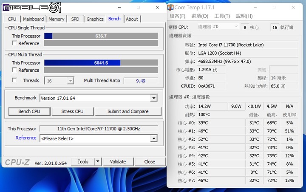
Task: Click Submit and Compare
Action: pos(128,111)
